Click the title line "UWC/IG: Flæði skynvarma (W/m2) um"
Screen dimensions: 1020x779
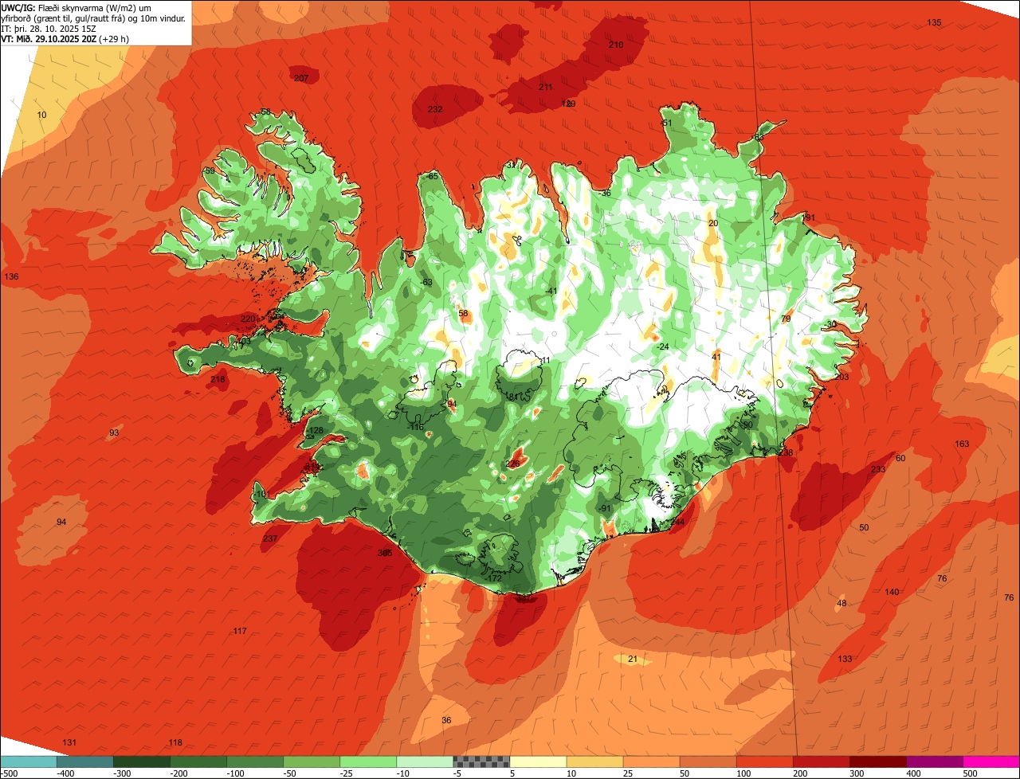coord(76,7)
